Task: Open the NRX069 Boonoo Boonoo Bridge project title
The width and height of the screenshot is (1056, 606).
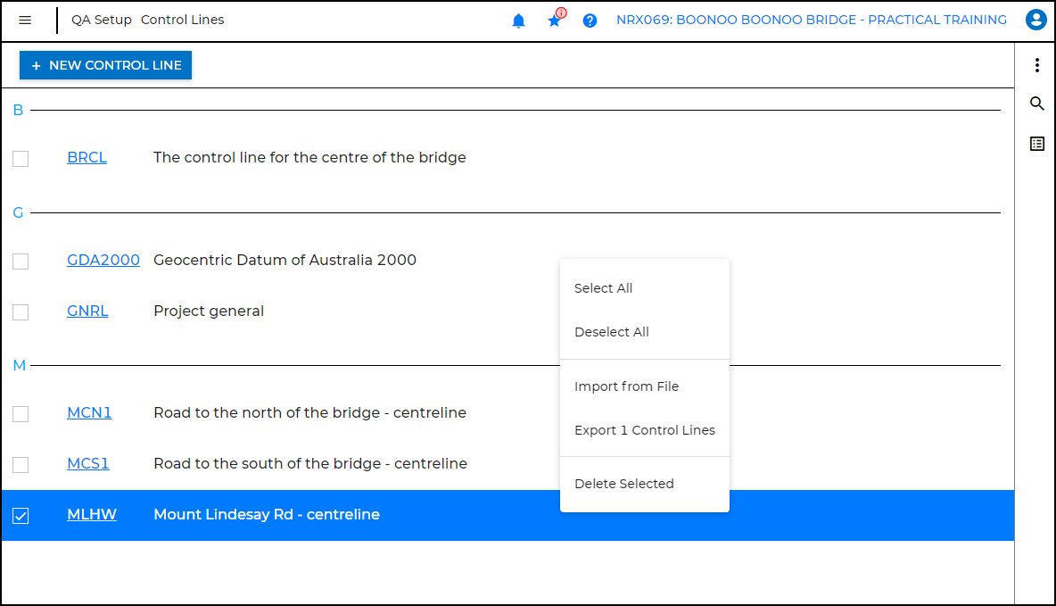Action: [812, 21]
